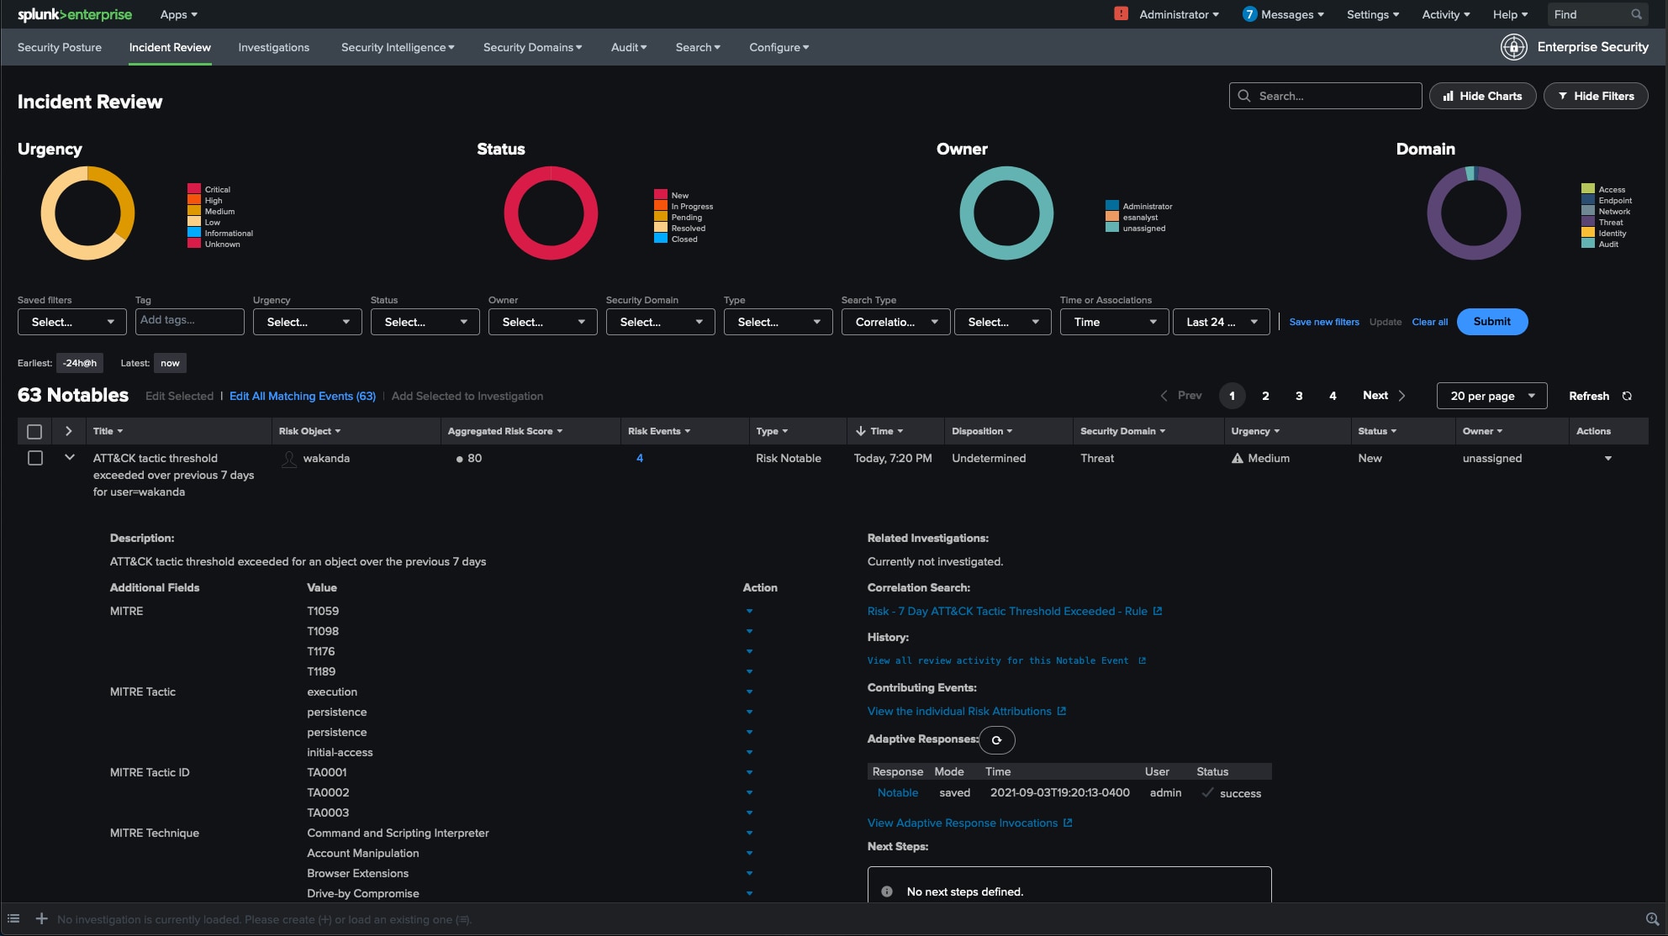Click the external link icon after Risk Attributions

click(1062, 711)
